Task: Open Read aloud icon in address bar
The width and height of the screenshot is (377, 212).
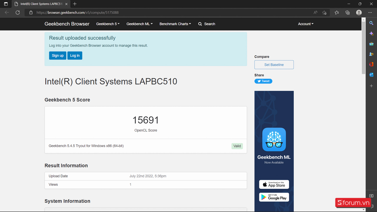Action: 315,12
